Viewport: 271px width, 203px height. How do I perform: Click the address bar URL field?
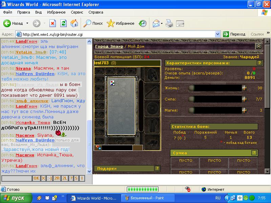[116, 35]
